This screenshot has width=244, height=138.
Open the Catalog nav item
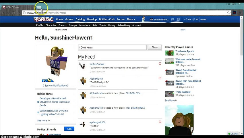point(80,19)
